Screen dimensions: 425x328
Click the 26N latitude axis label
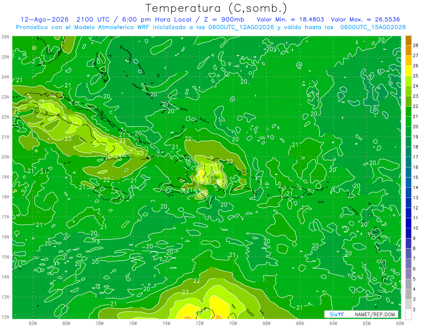point(5,37)
